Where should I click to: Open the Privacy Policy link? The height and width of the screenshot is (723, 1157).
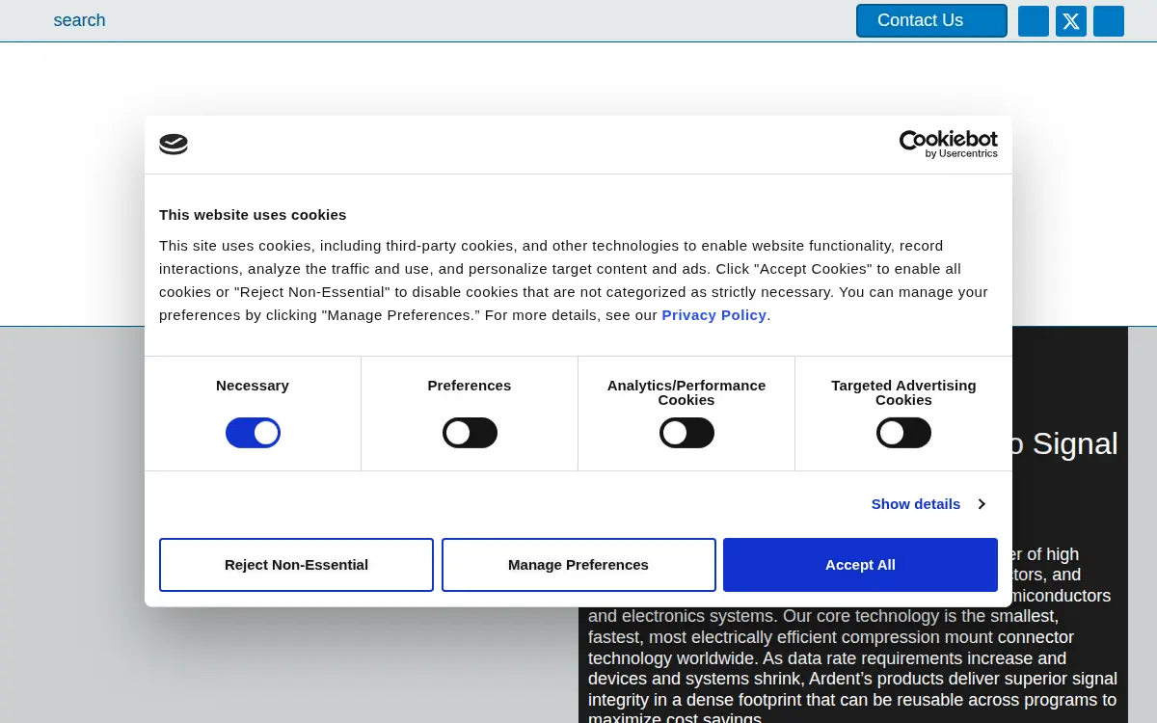click(713, 315)
